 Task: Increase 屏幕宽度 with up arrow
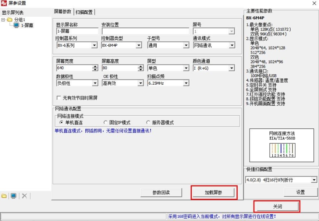pos(95,66)
